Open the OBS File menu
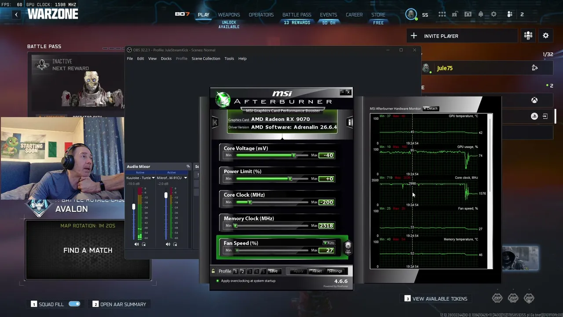 point(130,59)
